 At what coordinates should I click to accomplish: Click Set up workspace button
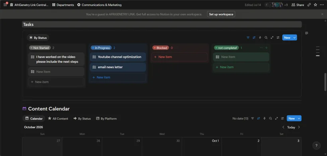coord(221,14)
